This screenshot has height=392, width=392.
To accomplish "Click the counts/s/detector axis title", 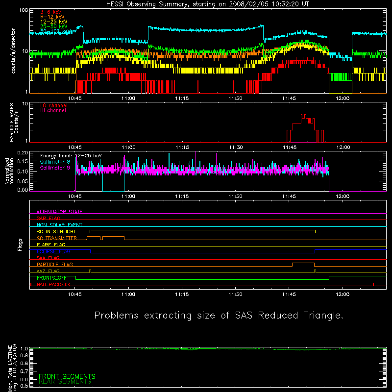I will (x=13, y=51).
